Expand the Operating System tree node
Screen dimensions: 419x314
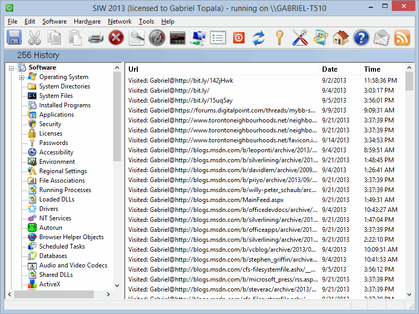(x=22, y=77)
